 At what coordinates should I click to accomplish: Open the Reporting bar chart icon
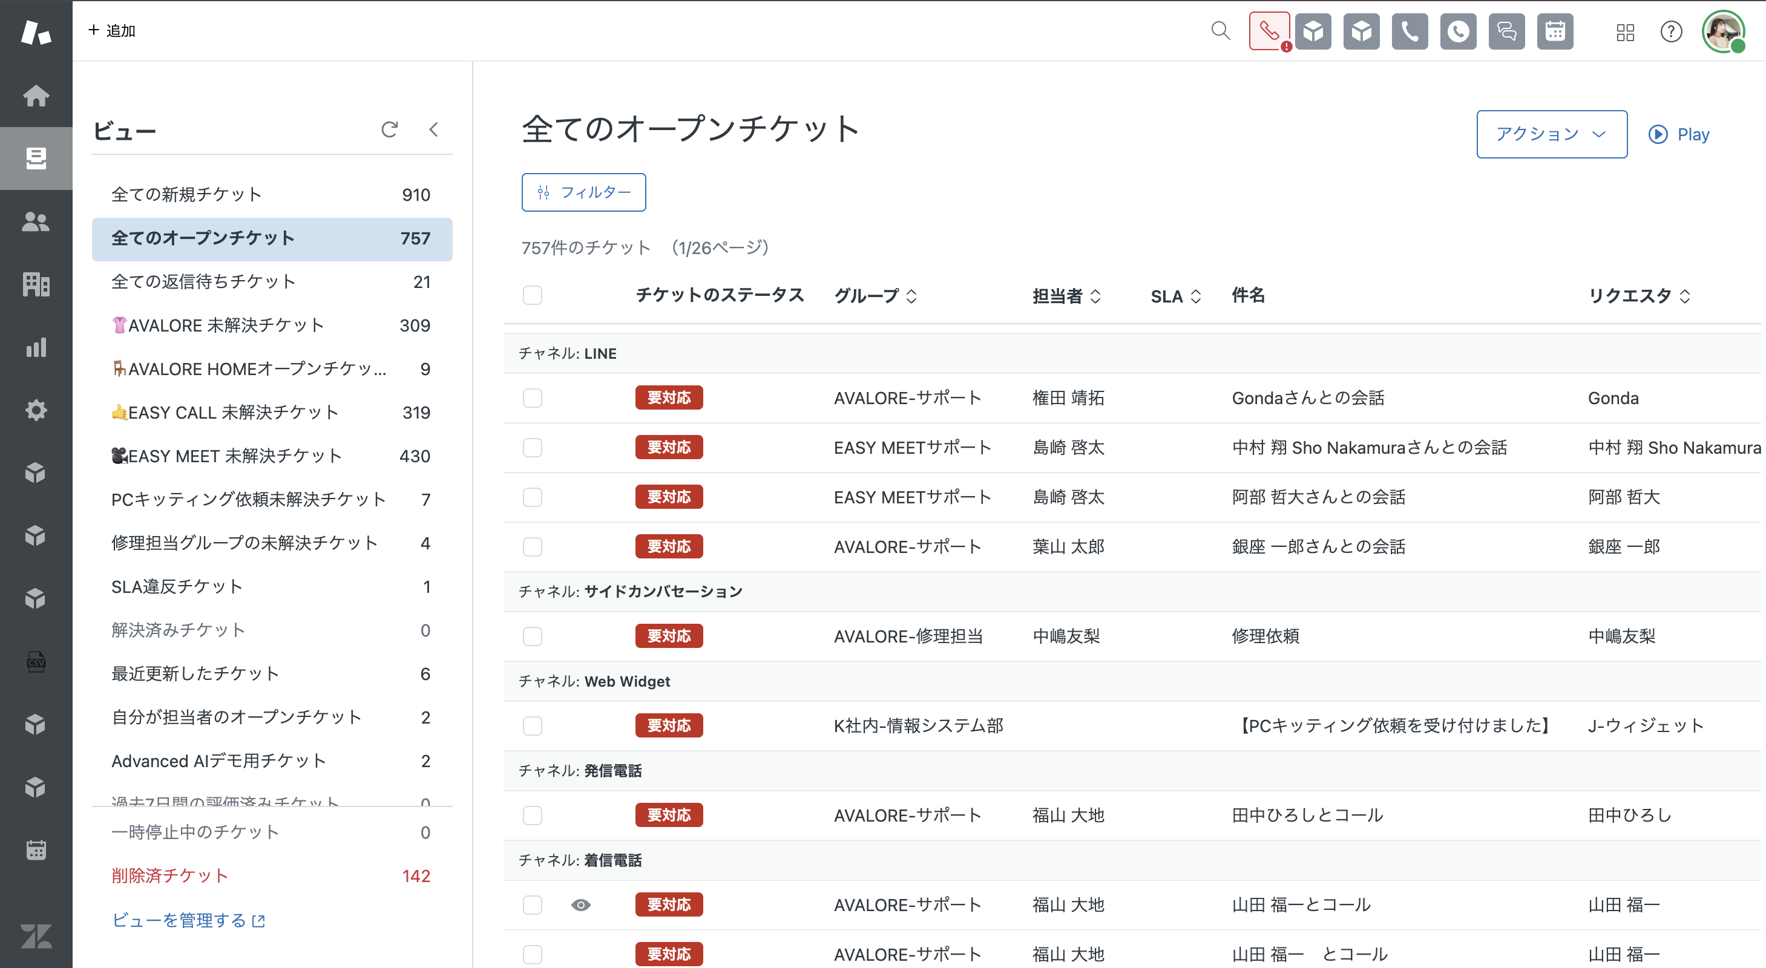36,347
